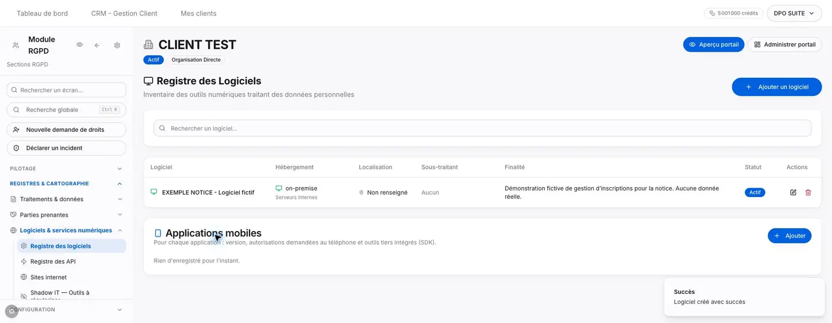
Task: Open the settings gear in sidebar header
Action: click(x=117, y=45)
